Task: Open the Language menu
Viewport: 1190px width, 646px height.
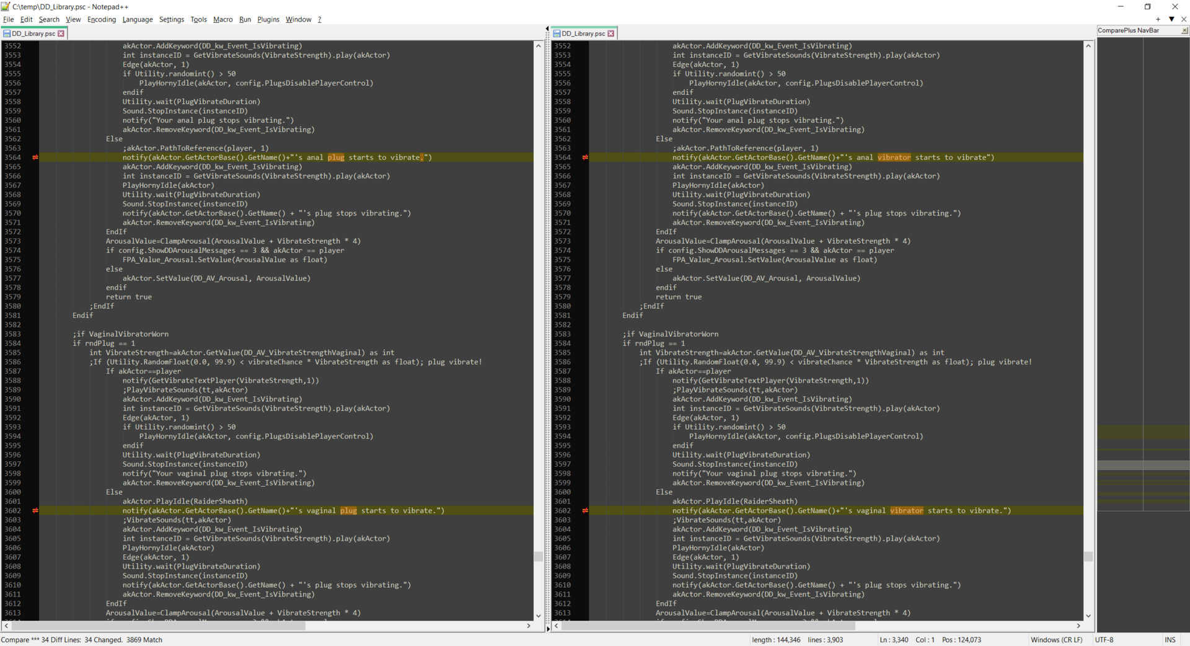Action: (x=138, y=19)
